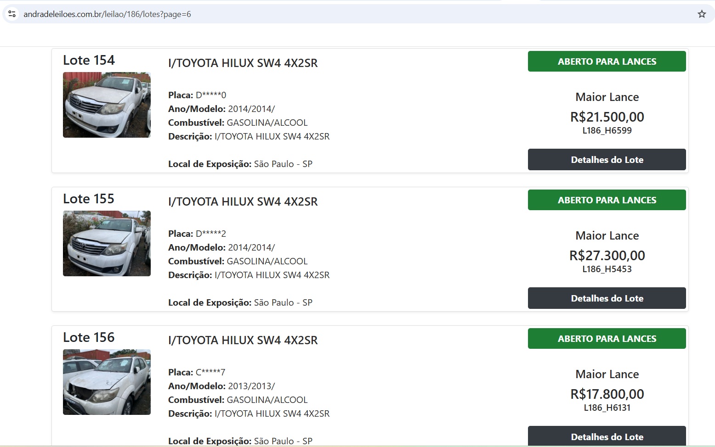
Task: Click the R$27.300,00 highest bid amount
Action: [607, 256]
